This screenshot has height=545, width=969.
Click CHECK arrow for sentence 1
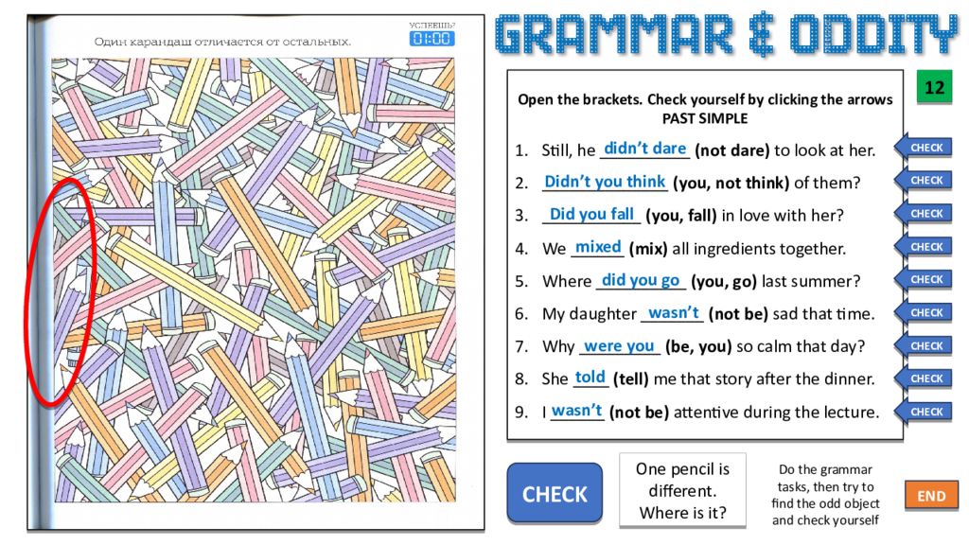click(923, 148)
